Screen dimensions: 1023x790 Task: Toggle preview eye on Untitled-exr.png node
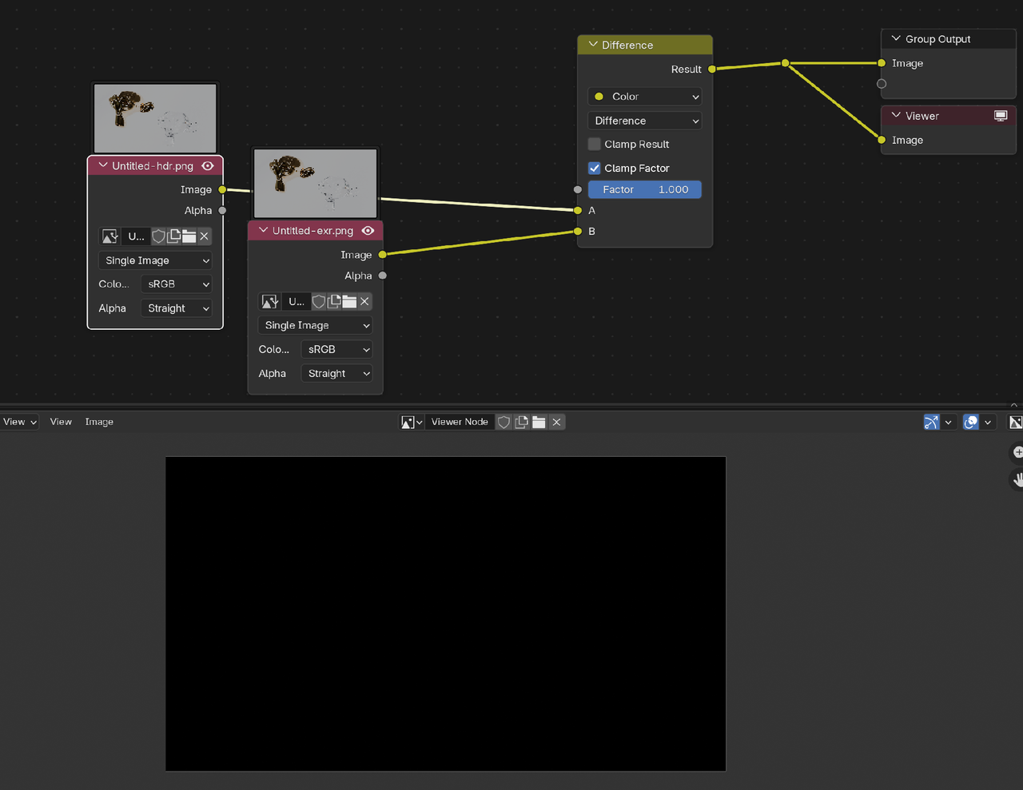tap(368, 231)
